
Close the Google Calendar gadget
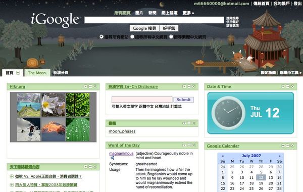[x=292, y=146]
